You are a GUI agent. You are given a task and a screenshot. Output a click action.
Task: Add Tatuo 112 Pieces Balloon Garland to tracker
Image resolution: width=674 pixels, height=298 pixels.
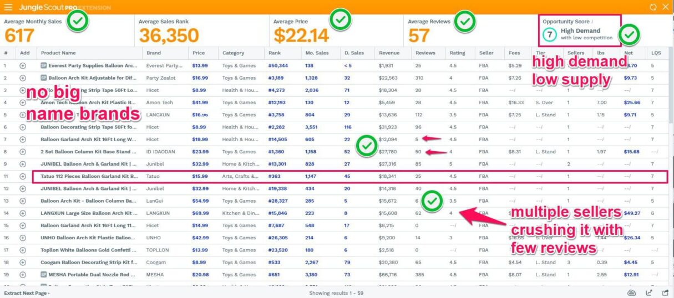[23, 176]
